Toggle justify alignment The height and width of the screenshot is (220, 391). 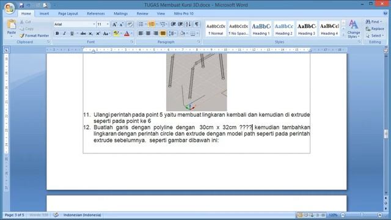coord(163,33)
